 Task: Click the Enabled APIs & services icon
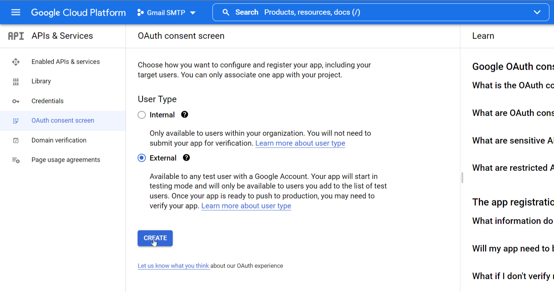16,62
